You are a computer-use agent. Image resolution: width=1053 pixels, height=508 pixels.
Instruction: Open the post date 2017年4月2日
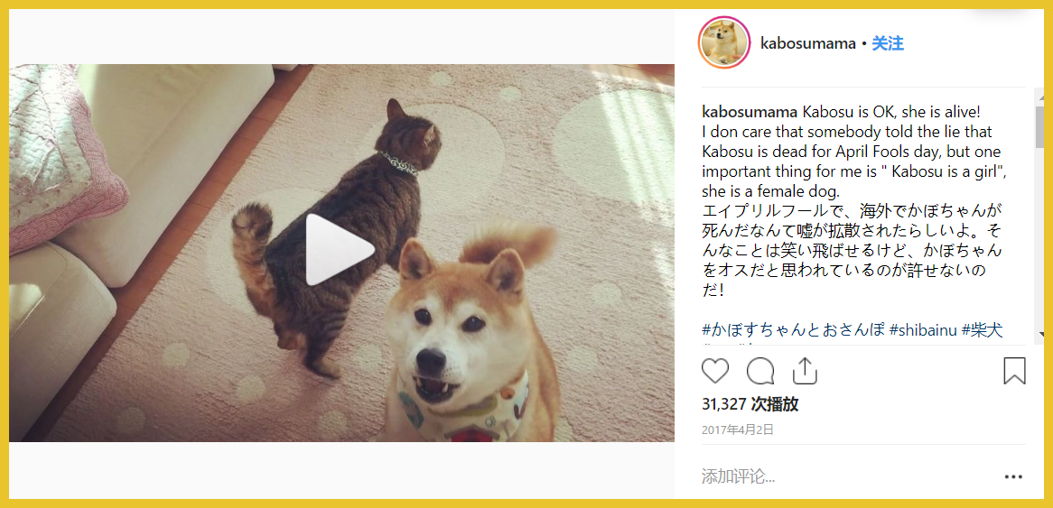pyautogui.click(x=738, y=429)
